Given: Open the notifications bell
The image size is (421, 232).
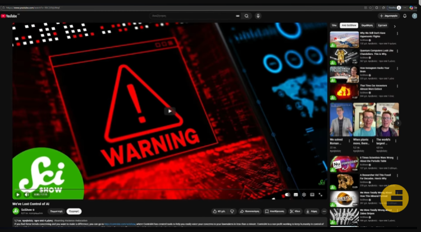Looking at the screenshot, I should [x=405, y=16].
